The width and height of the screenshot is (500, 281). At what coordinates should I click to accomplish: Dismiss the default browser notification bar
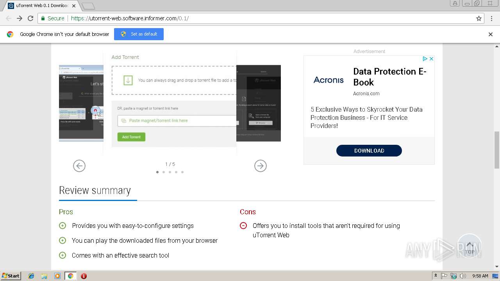[491, 34]
